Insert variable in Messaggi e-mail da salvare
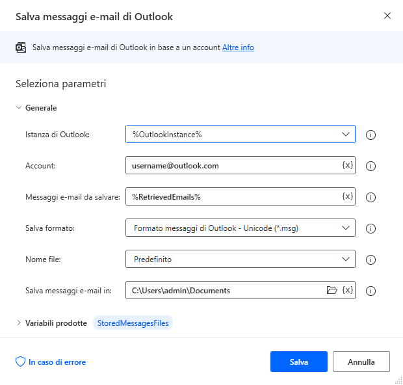 click(x=348, y=196)
